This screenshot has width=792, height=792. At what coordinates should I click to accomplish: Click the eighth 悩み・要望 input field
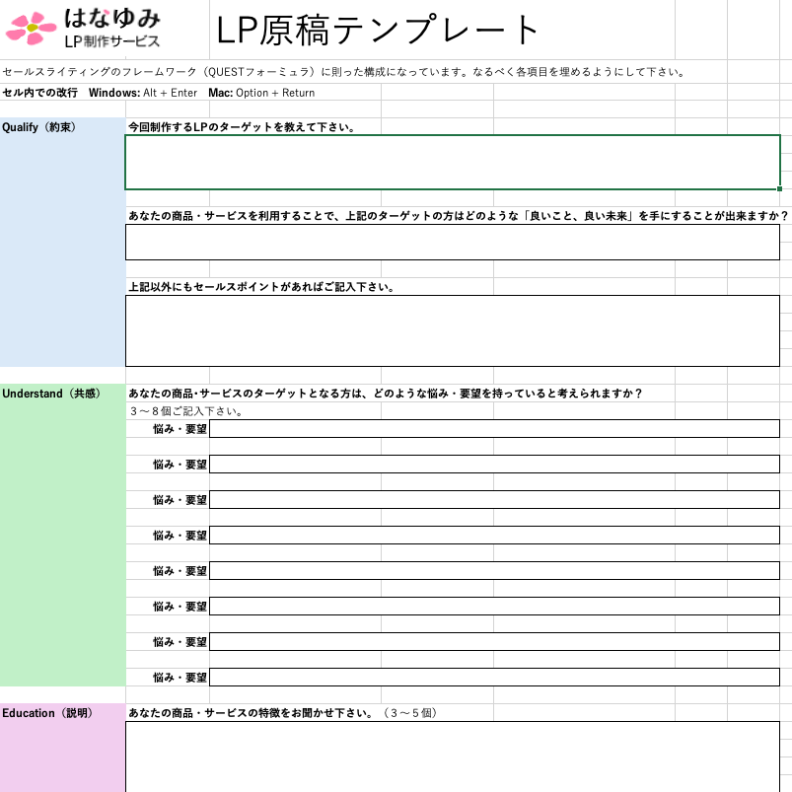493,678
